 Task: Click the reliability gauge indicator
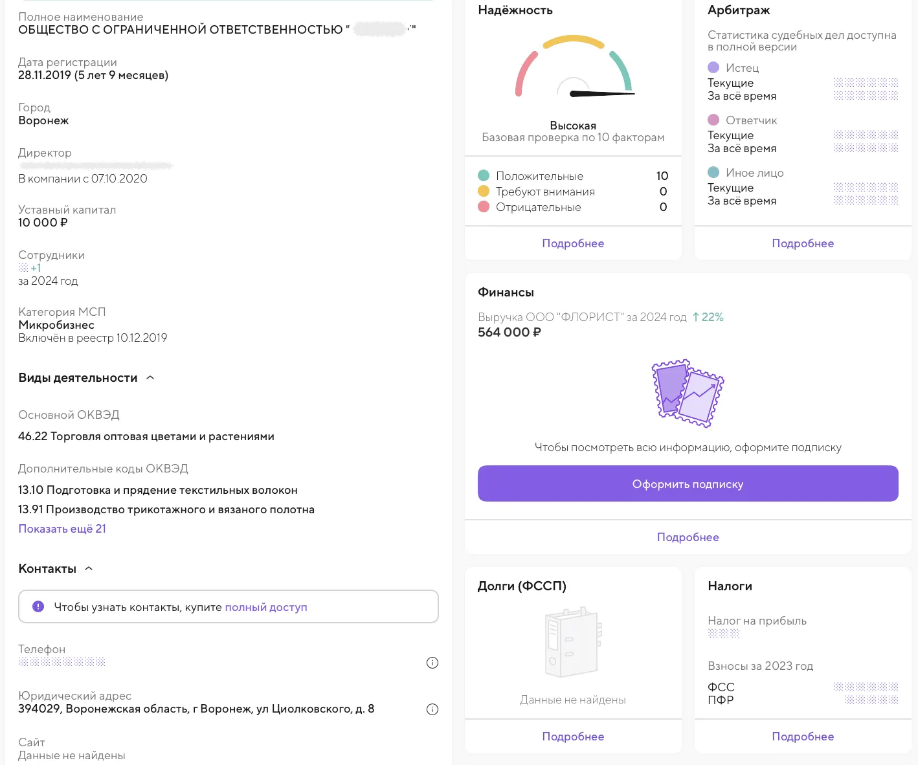pyautogui.click(x=573, y=68)
